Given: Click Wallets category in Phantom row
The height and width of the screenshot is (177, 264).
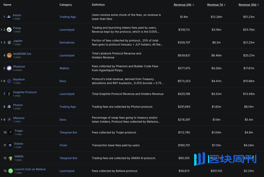Looking at the screenshot, I should [x=64, y=68].
